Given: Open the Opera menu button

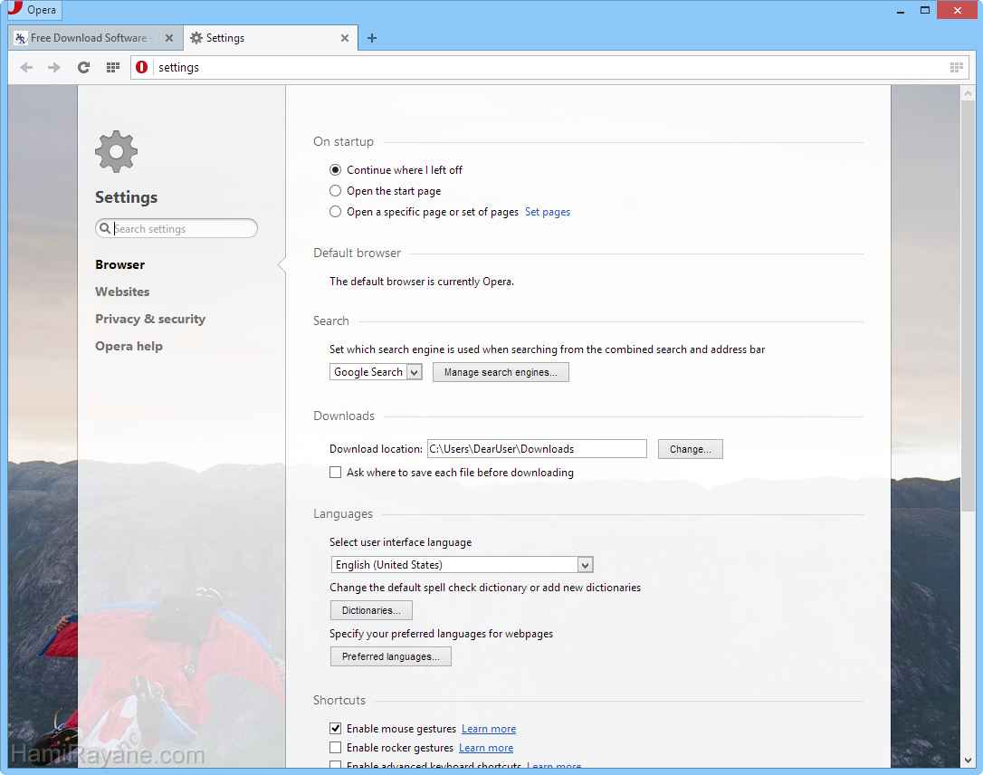Looking at the screenshot, I should pos(33,10).
